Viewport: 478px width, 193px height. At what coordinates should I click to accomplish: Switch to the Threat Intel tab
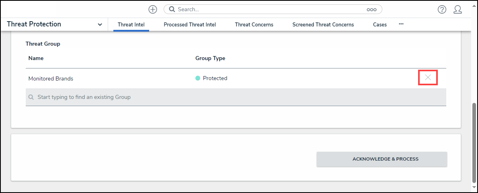click(131, 25)
